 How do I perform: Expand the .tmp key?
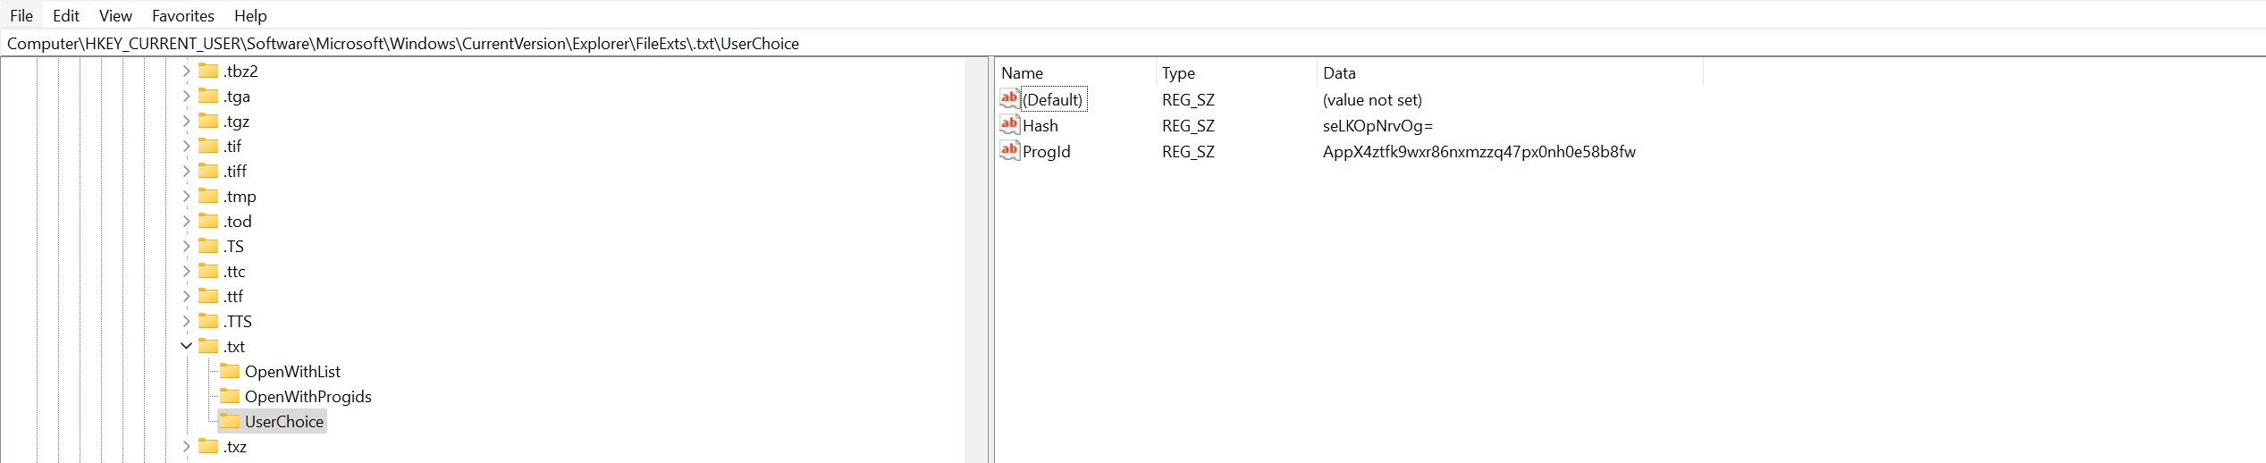(186, 196)
